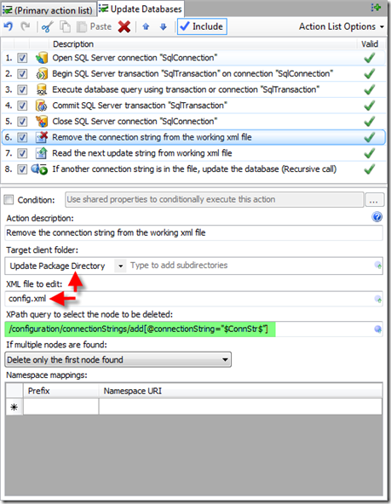Open the condition editor ellipsis button
This screenshot has width=391, height=504.
tap(374, 200)
